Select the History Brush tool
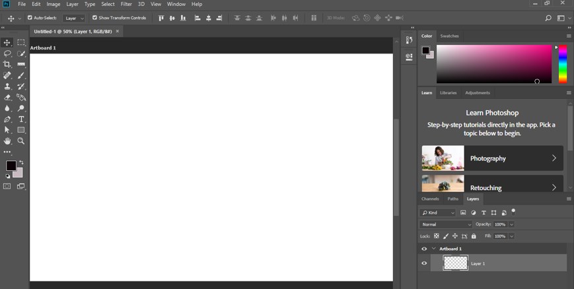 point(21,86)
